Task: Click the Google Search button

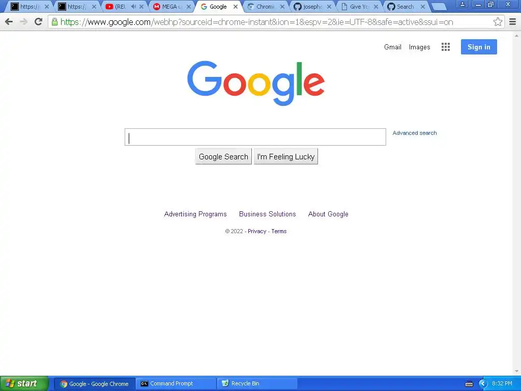Action: pos(223,157)
